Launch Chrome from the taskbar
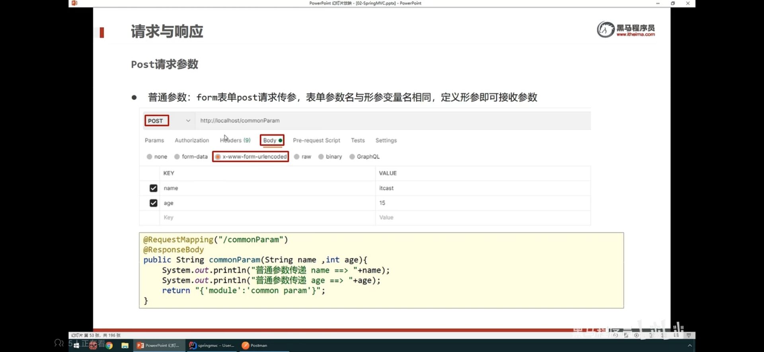The height and width of the screenshot is (352, 764). click(x=109, y=346)
